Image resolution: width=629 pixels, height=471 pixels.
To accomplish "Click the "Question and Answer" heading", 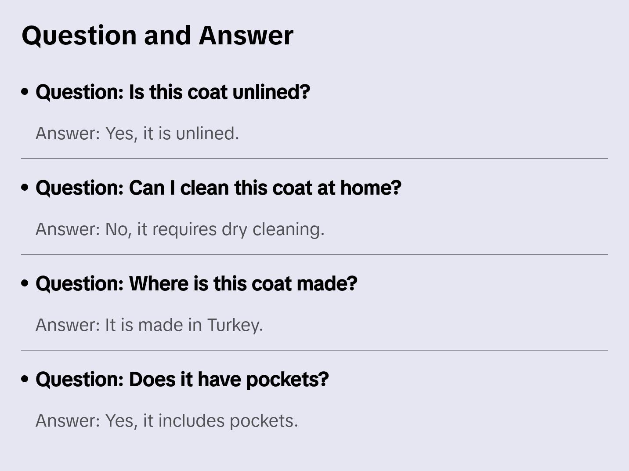I will [x=157, y=35].
